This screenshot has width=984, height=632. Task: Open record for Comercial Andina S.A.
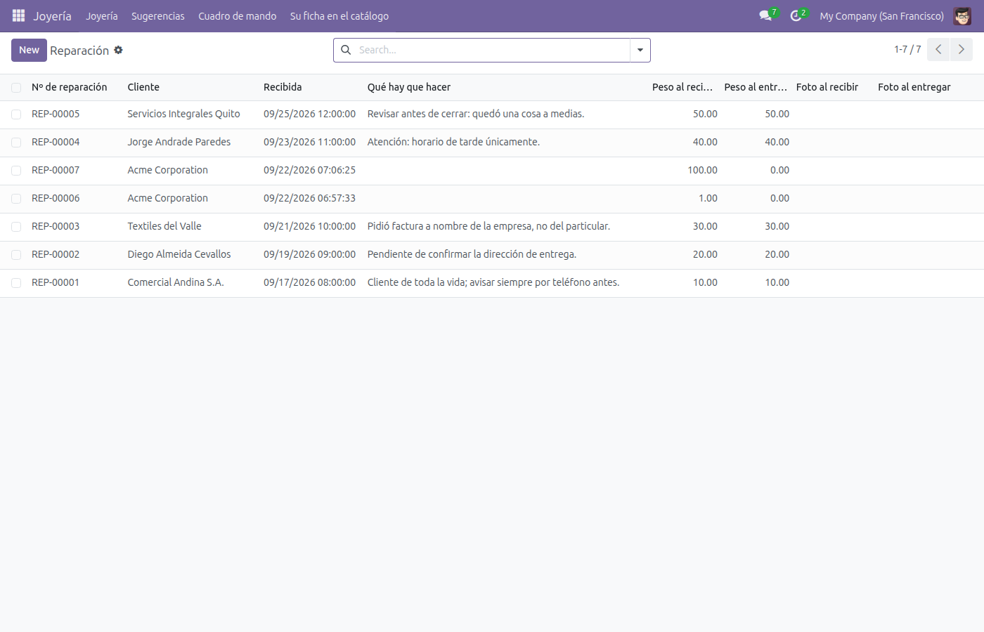(x=176, y=282)
